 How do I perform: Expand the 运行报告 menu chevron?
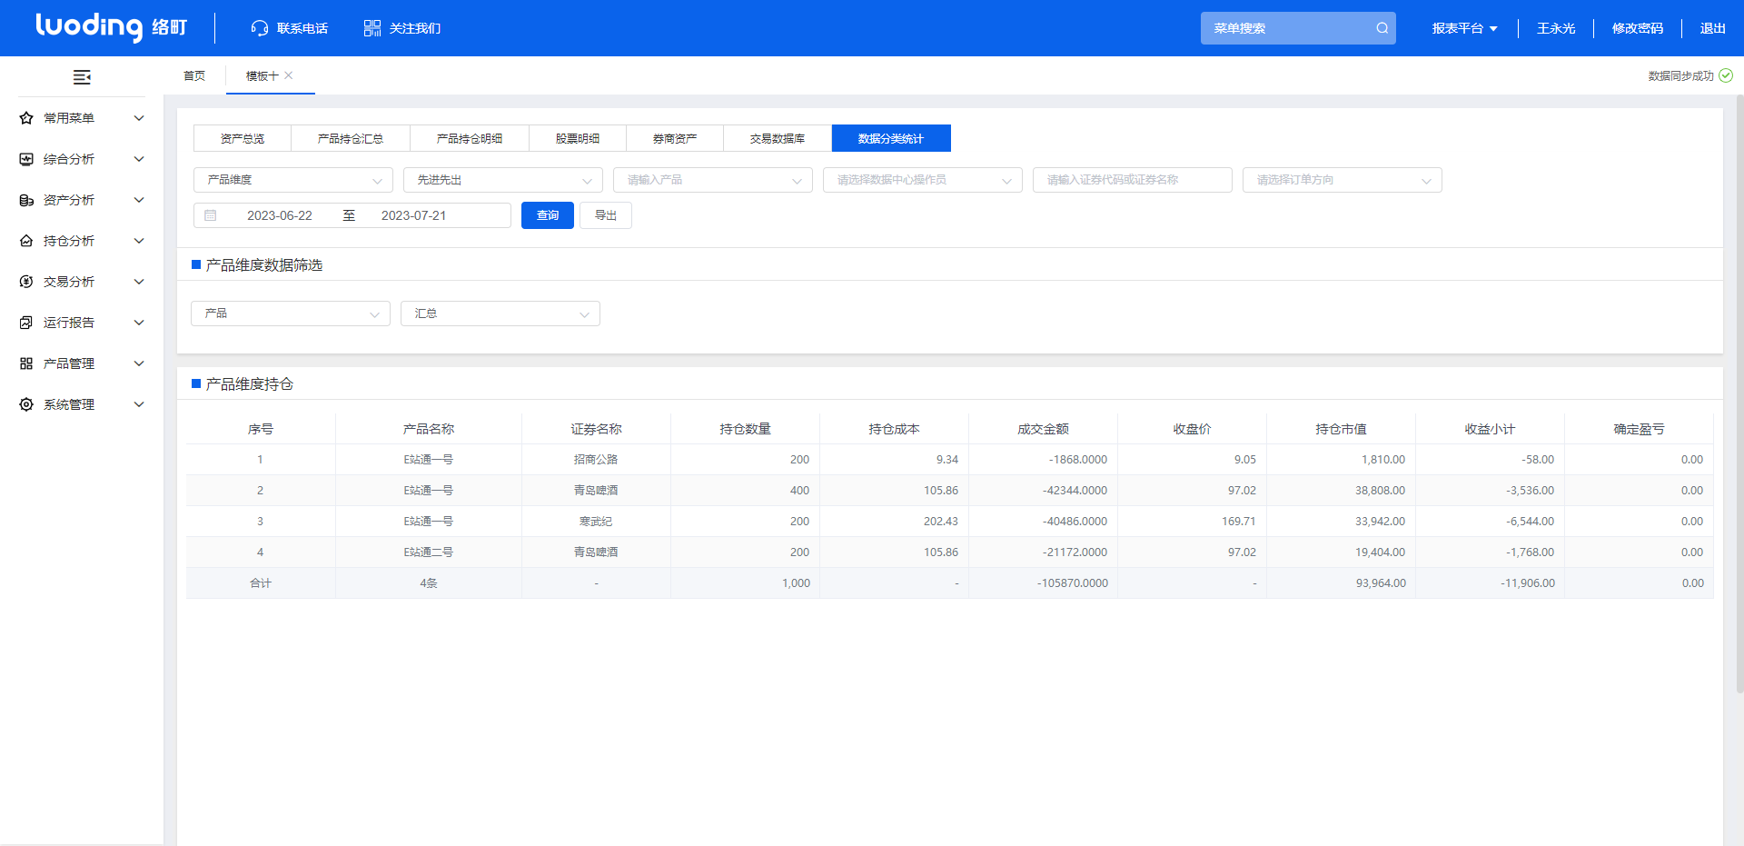click(x=139, y=323)
